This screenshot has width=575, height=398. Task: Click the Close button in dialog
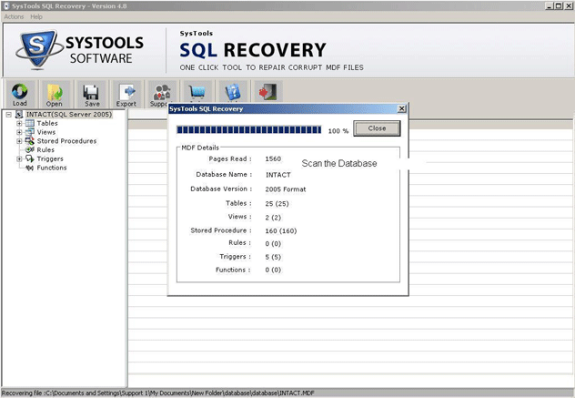click(x=377, y=128)
